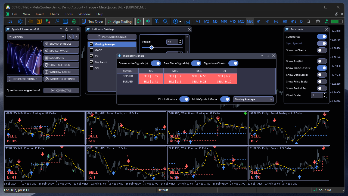Select the Zoom In magnifier tool
The height and width of the screenshot is (196, 348).
(157, 21)
